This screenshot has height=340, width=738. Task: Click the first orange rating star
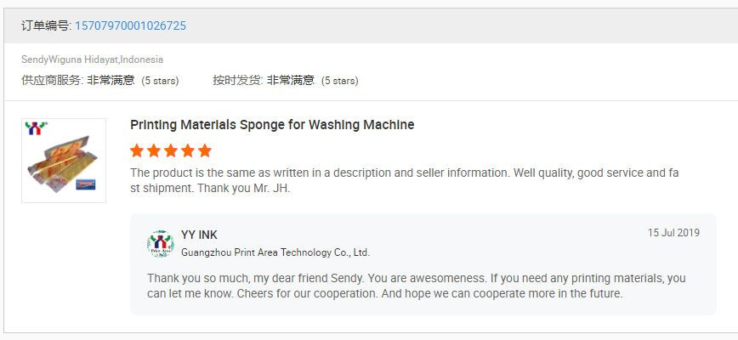[x=137, y=151]
